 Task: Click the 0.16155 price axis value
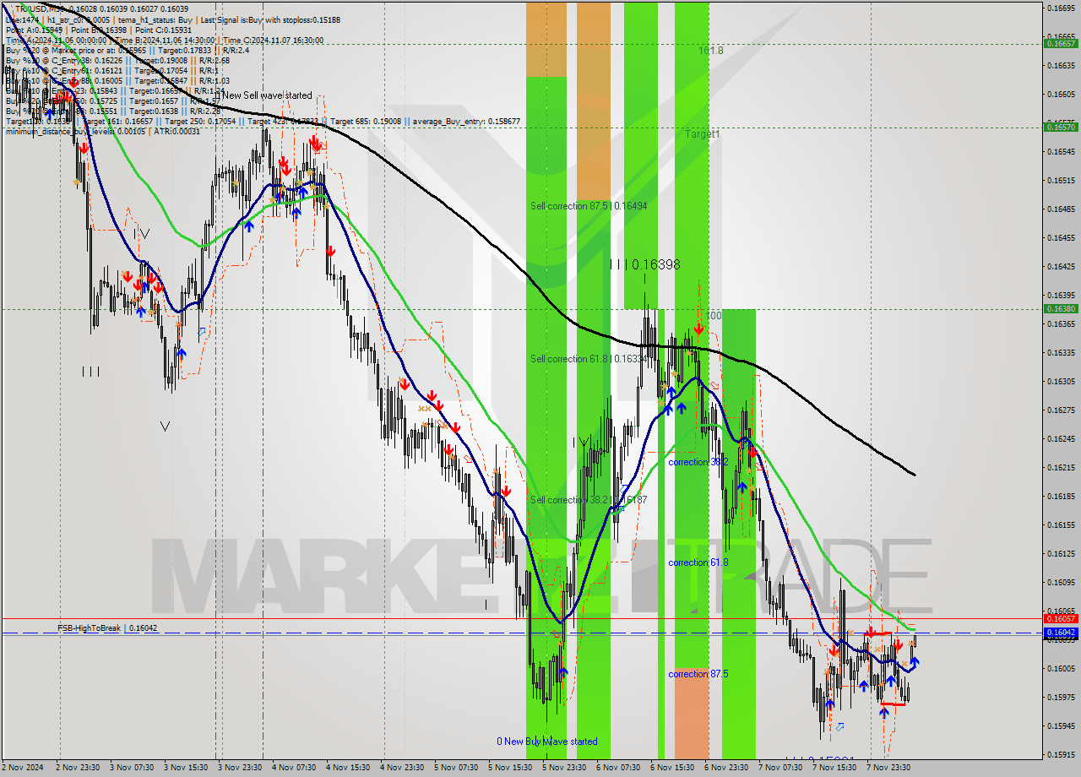tap(1061, 524)
